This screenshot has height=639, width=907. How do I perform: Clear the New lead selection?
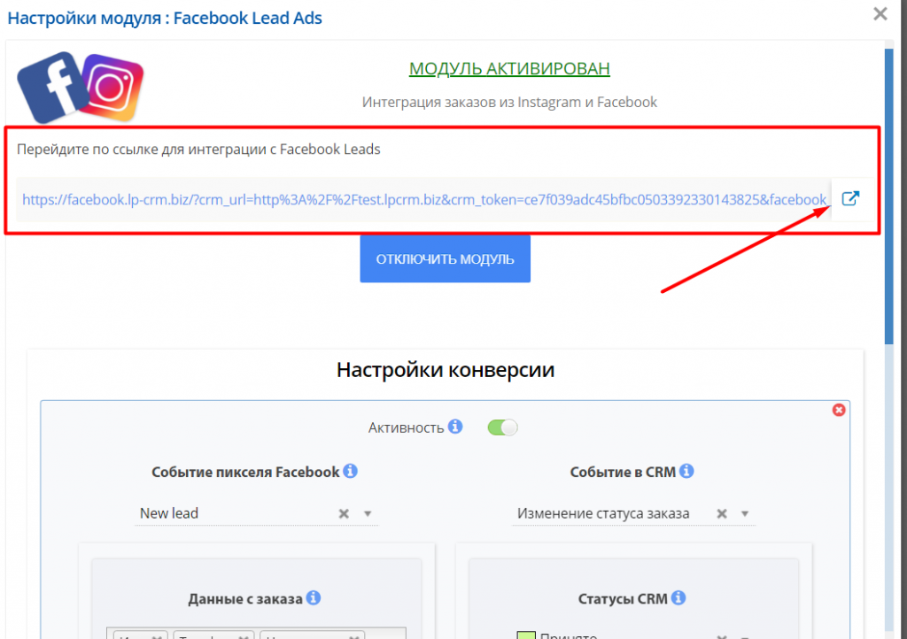pos(344,513)
